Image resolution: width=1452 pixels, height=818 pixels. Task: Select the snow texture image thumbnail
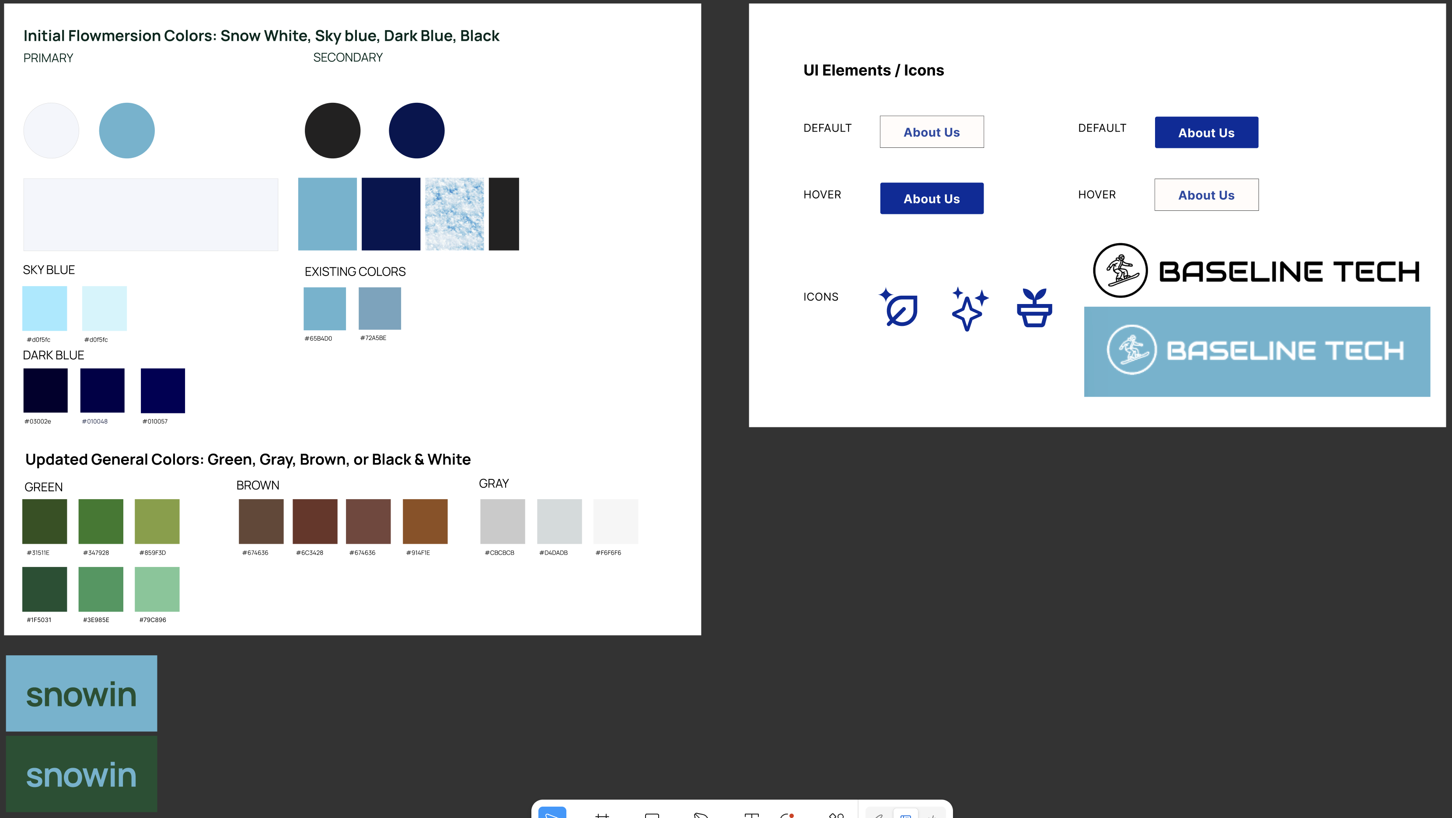(x=454, y=213)
